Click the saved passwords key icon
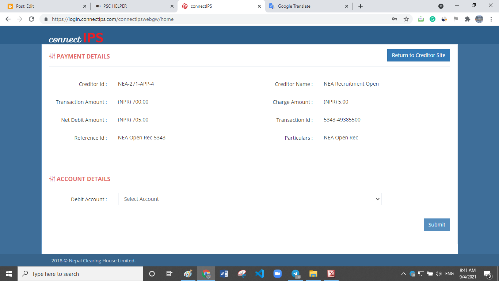This screenshot has width=499, height=281. pos(395,19)
